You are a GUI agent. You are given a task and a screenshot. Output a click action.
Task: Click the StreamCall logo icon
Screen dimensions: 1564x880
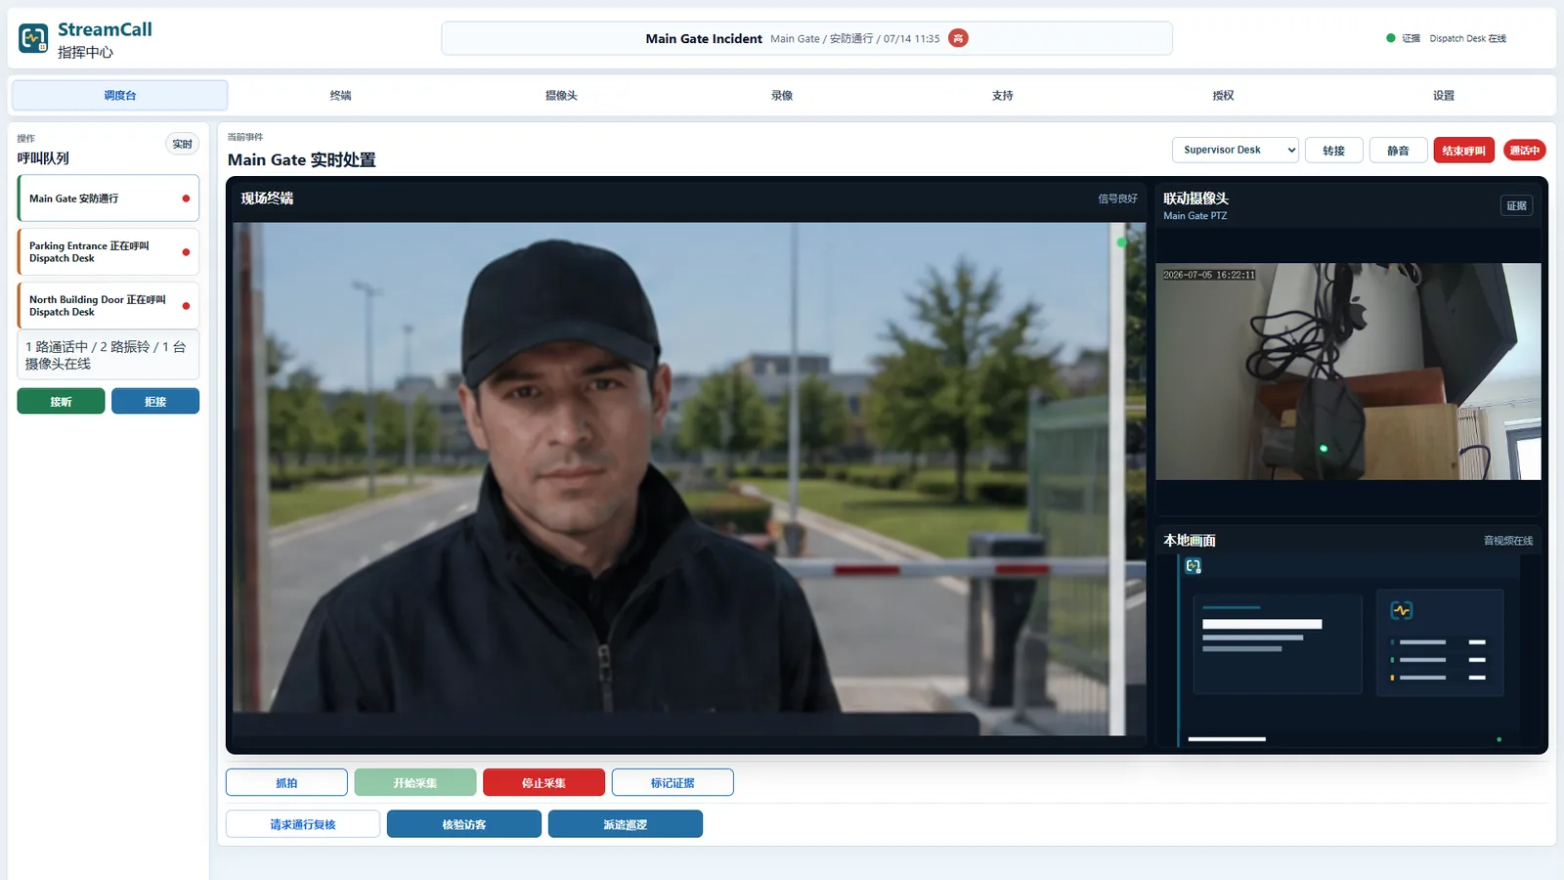point(33,38)
